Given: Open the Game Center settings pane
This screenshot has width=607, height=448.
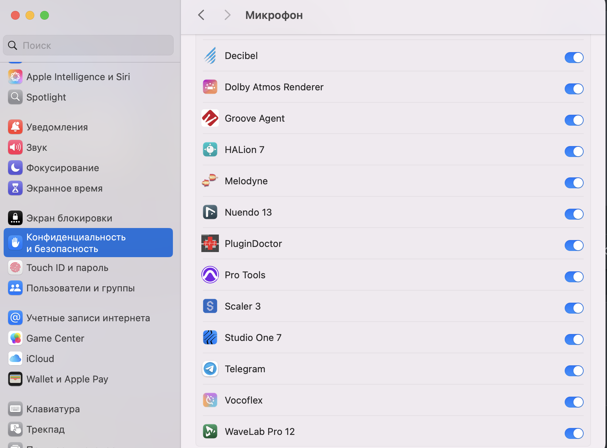Looking at the screenshot, I should pos(88,338).
